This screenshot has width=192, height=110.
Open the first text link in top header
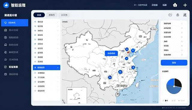[140, 5]
